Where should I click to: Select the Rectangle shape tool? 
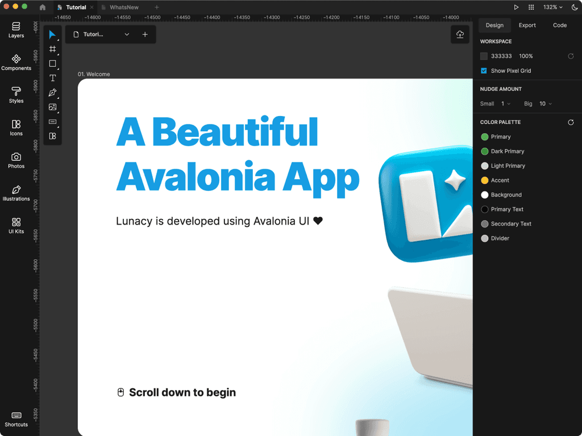[52, 64]
